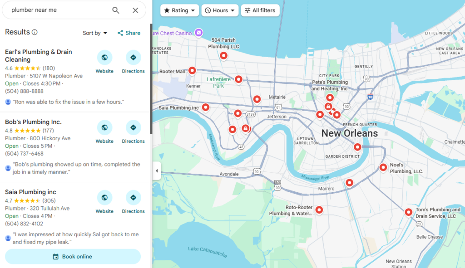Click the phone number (504) 737-6468
The width and height of the screenshot is (465, 268).
[x=25, y=154]
